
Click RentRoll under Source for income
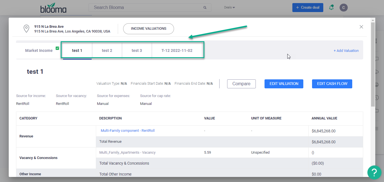click(23, 104)
